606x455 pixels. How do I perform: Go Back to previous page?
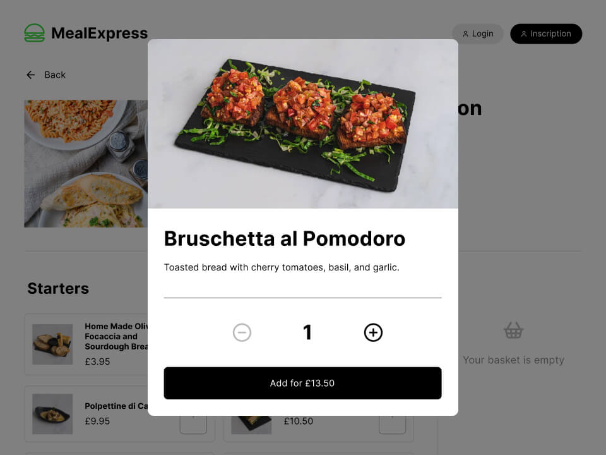coord(46,75)
